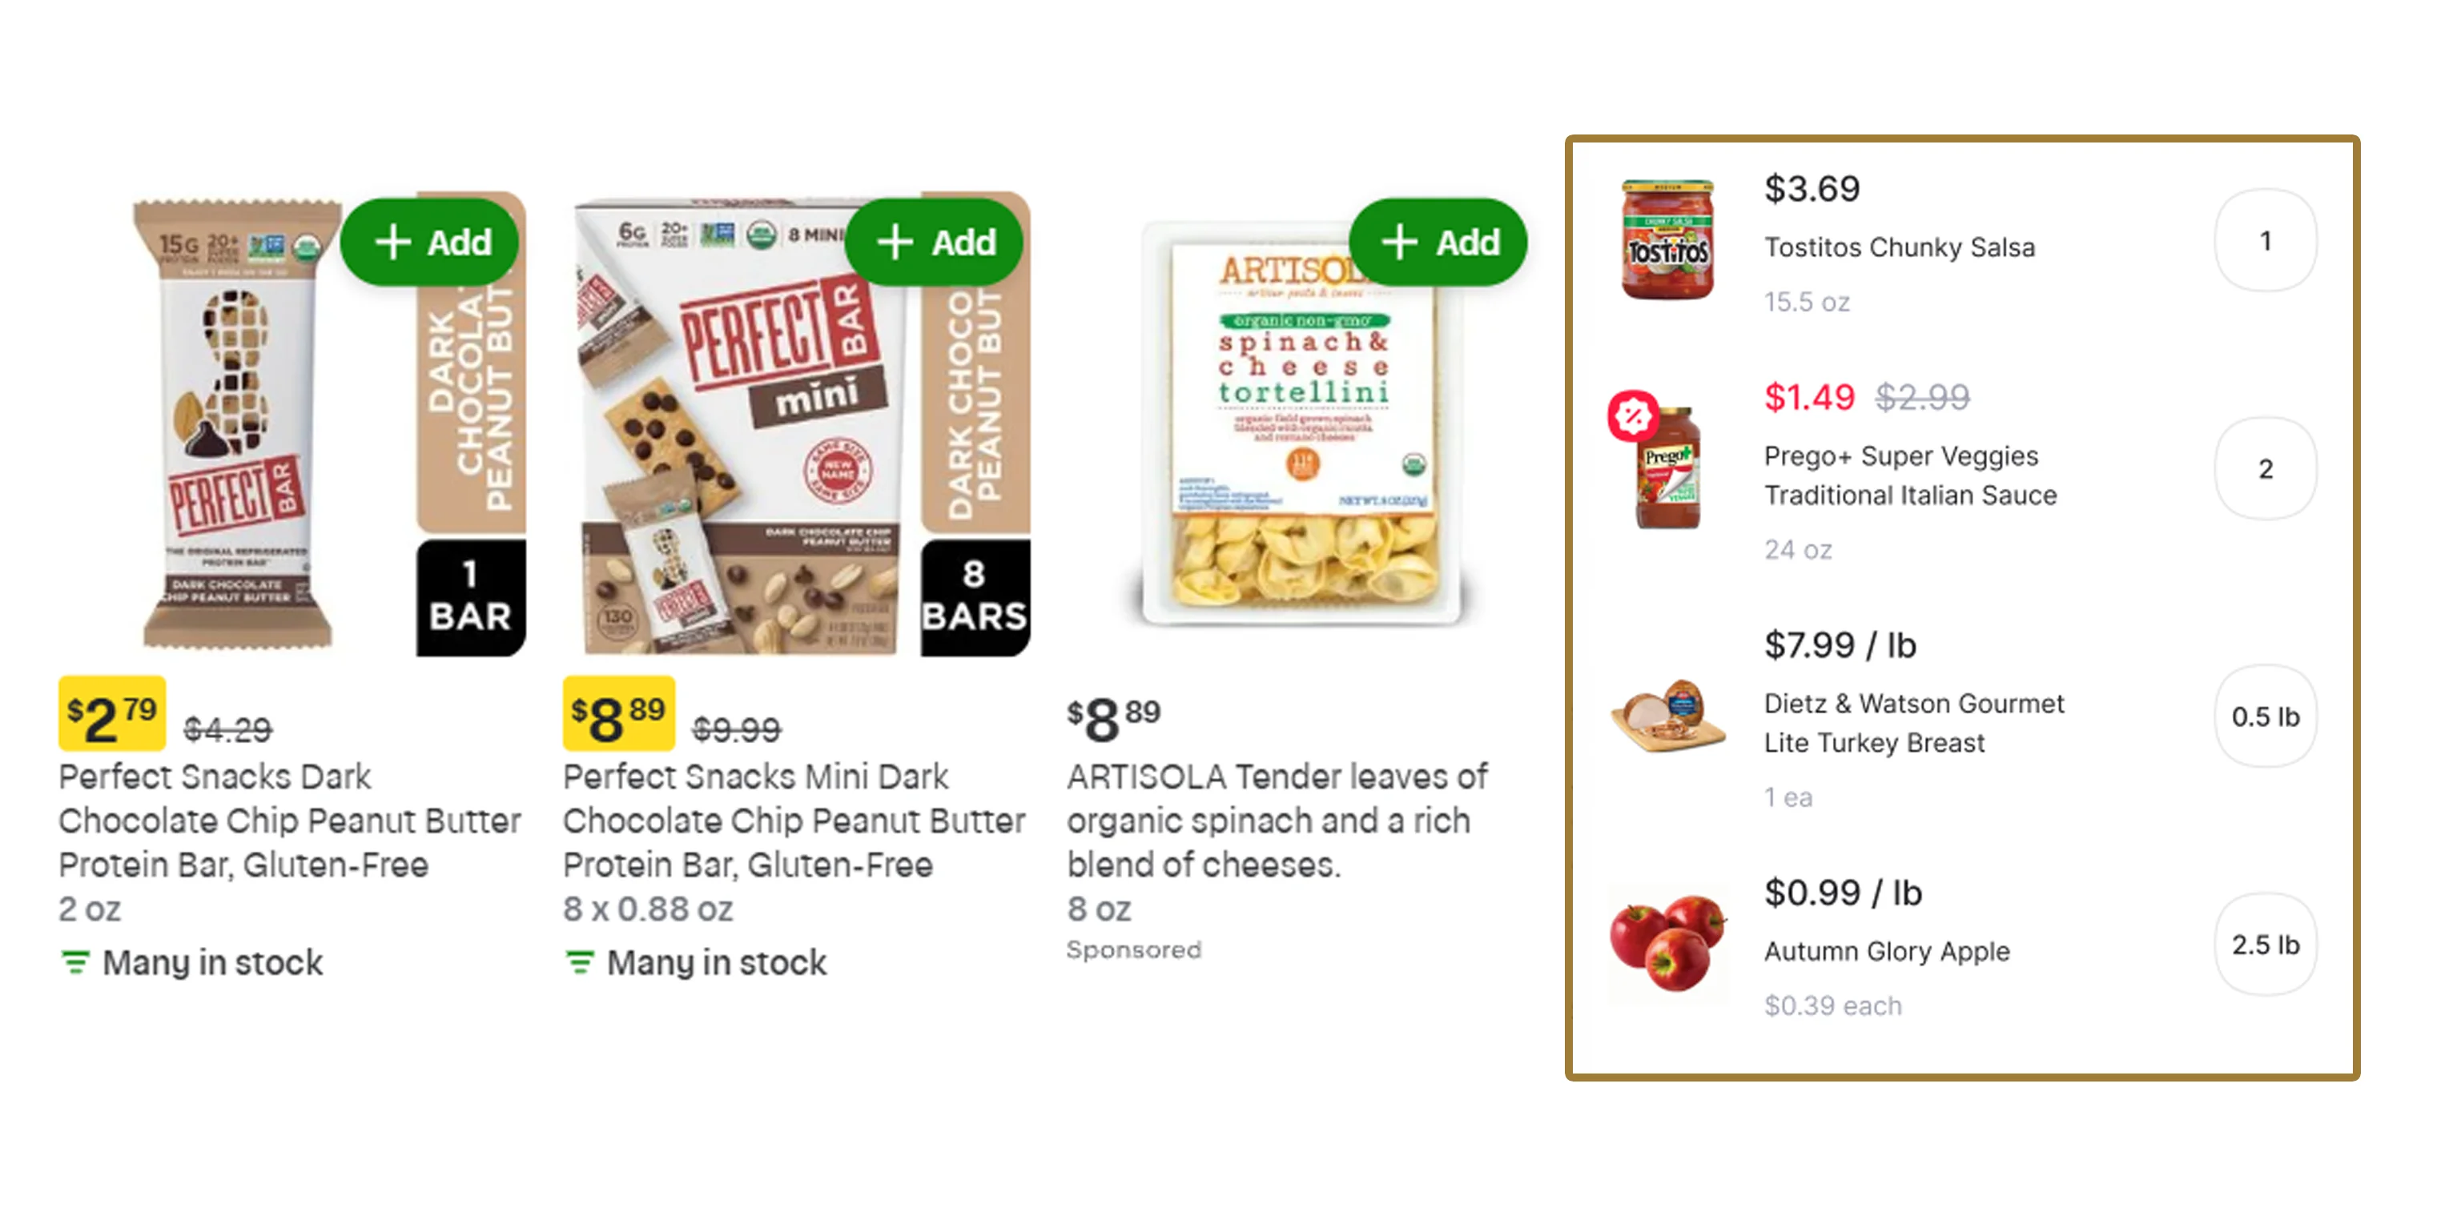The image size is (2441, 1216).
Task: Add the single Perfect Bar to cart
Action: point(431,243)
